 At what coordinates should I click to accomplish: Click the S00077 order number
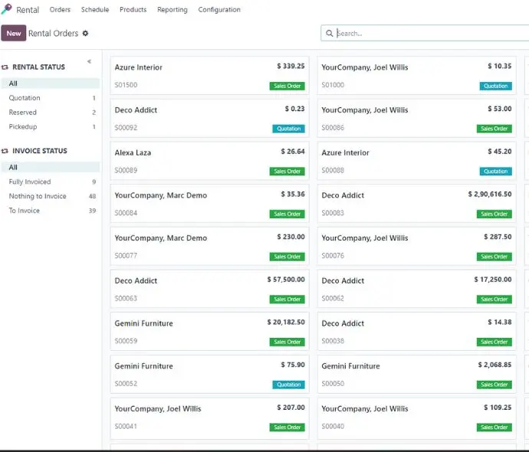tap(126, 256)
